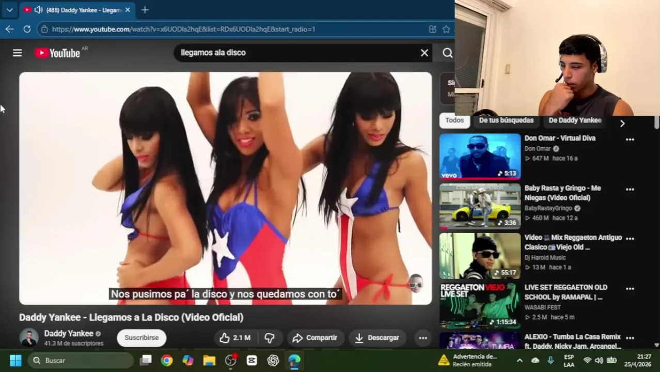
Task: Launch Google Chrome from the taskbar
Action: [x=167, y=360]
